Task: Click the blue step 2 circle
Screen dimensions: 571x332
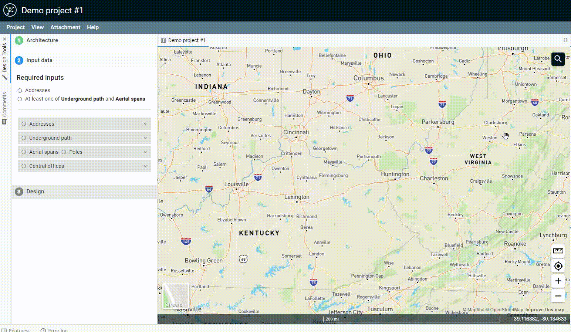Action: 19,60
